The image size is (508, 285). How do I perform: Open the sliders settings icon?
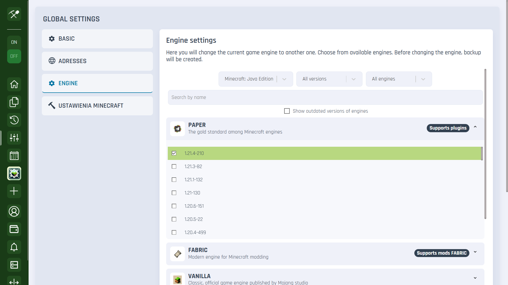[14, 137]
